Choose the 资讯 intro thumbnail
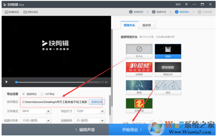 pos(168,88)
